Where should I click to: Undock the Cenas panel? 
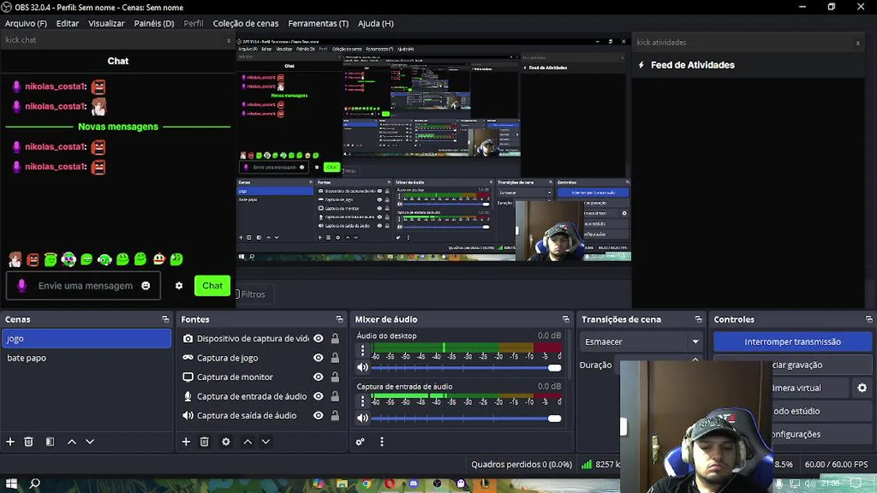click(x=165, y=319)
